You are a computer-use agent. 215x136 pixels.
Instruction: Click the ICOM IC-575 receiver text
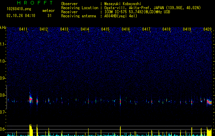137,12
